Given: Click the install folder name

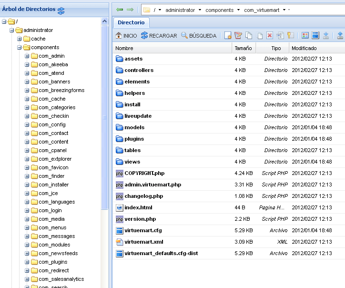Looking at the screenshot, I should tap(132, 104).
